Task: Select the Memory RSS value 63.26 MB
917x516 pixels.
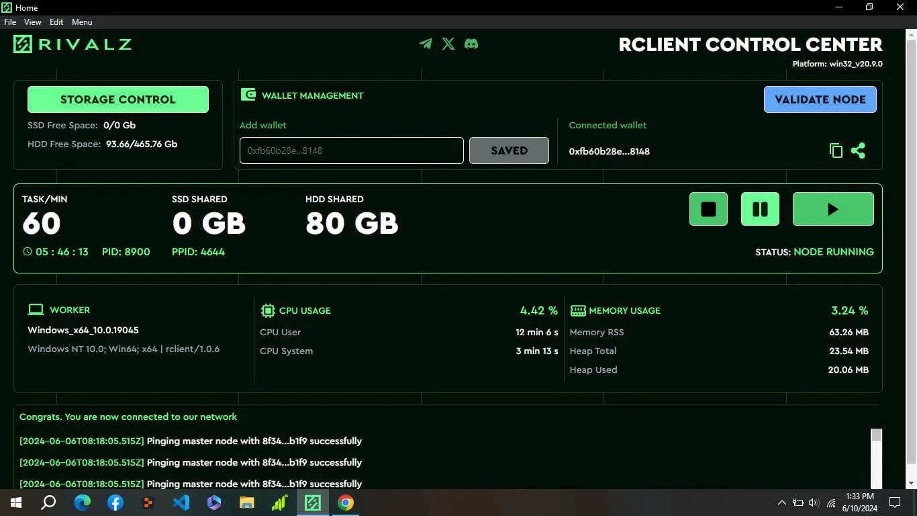Action: pyautogui.click(x=849, y=332)
